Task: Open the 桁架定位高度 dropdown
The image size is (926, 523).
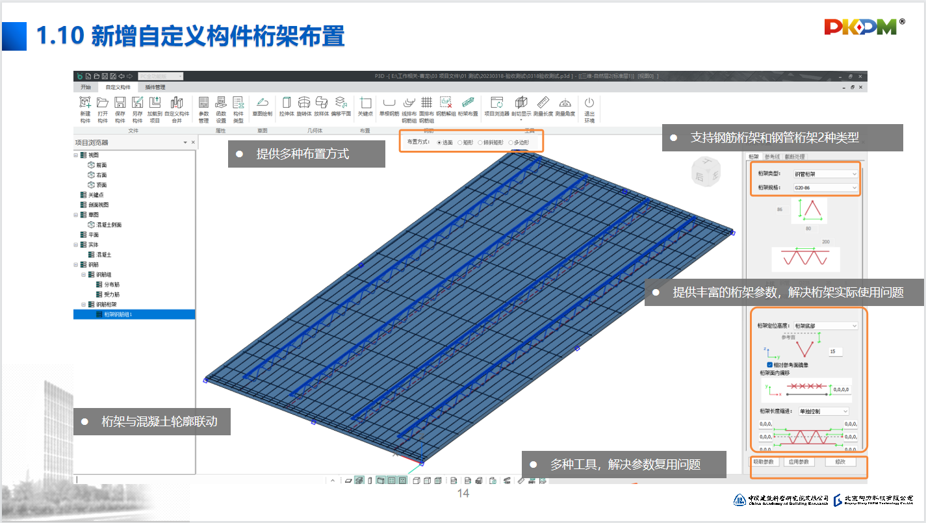Action: pos(825,325)
